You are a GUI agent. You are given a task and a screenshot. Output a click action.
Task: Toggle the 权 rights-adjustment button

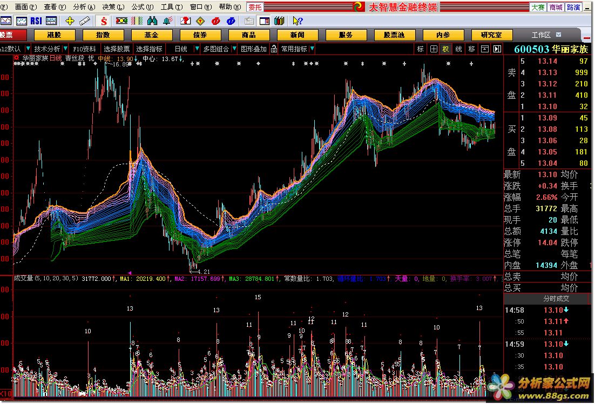click(x=446, y=49)
